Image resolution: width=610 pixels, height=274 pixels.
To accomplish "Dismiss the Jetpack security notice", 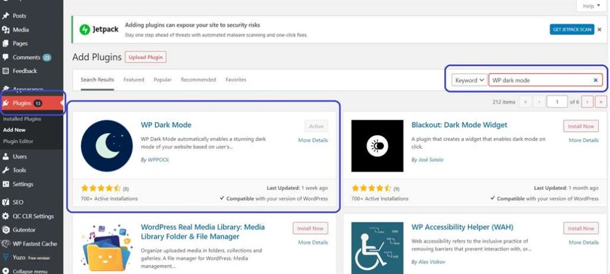I will tap(599, 30).
